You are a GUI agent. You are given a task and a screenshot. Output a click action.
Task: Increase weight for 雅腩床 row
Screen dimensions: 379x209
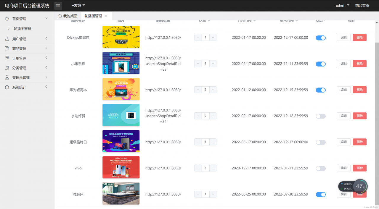click(x=213, y=194)
